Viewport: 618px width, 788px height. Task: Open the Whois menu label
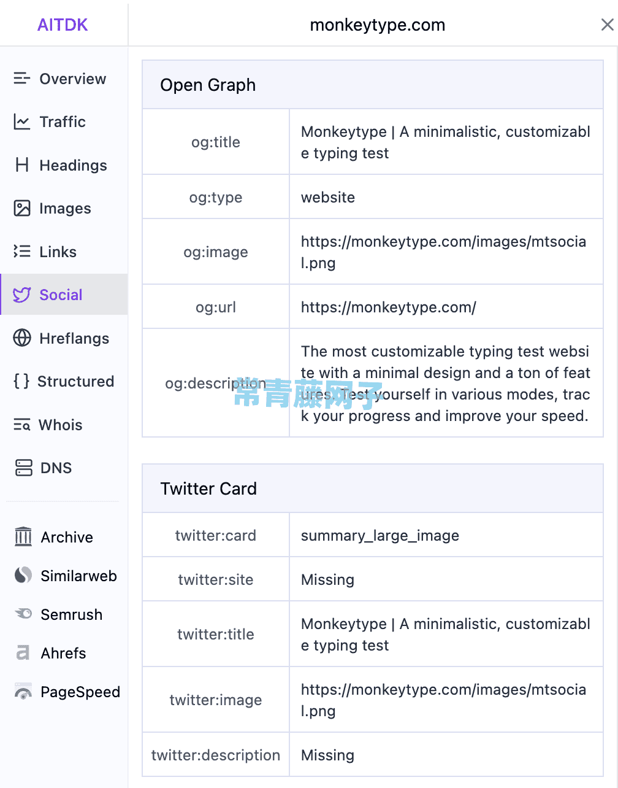[60, 425]
